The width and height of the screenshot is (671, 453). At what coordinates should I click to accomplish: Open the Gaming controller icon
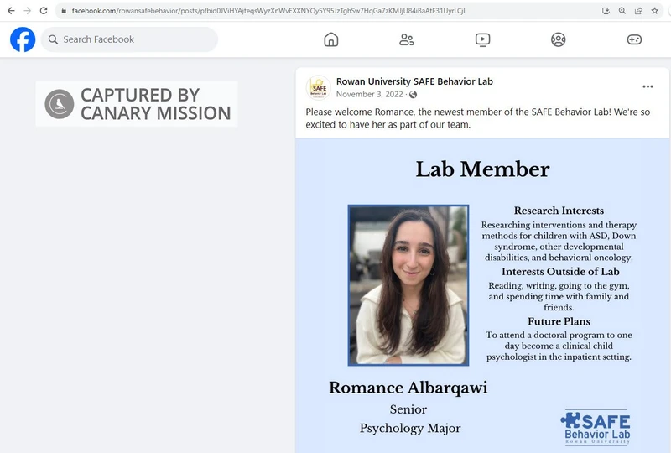click(x=634, y=39)
